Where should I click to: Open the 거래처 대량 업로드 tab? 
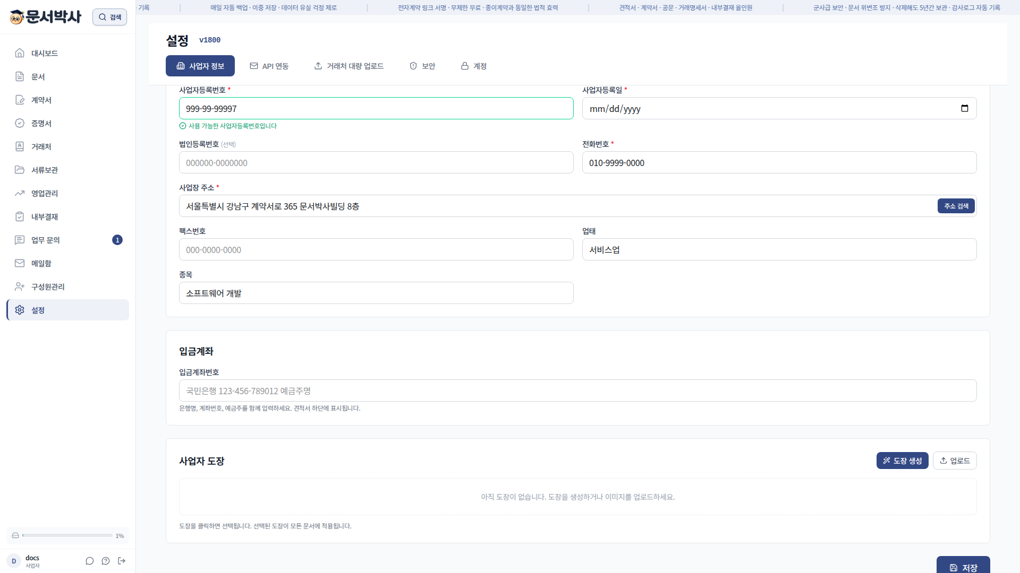click(x=349, y=66)
